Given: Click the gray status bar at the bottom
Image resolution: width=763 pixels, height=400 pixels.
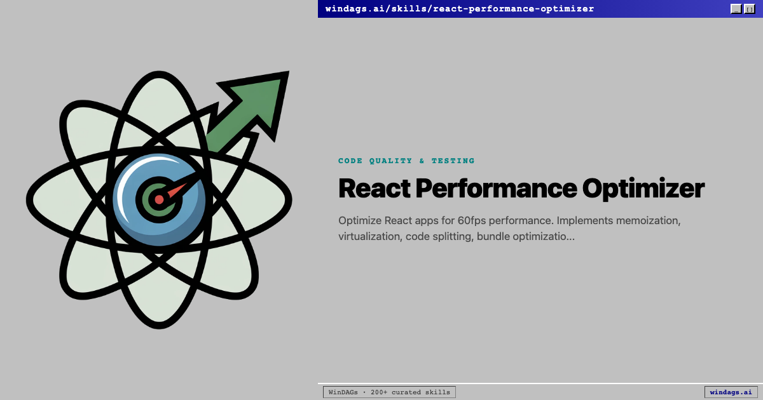Looking at the screenshot, I should pos(572,392).
